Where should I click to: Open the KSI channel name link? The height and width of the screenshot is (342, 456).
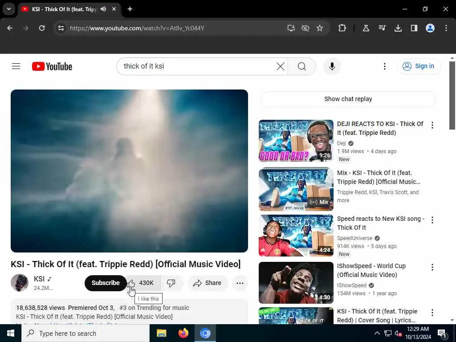39,279
